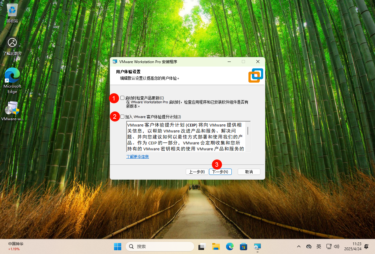
Task: Select the VMware-w... installer file icon
Action: [12, 111]
